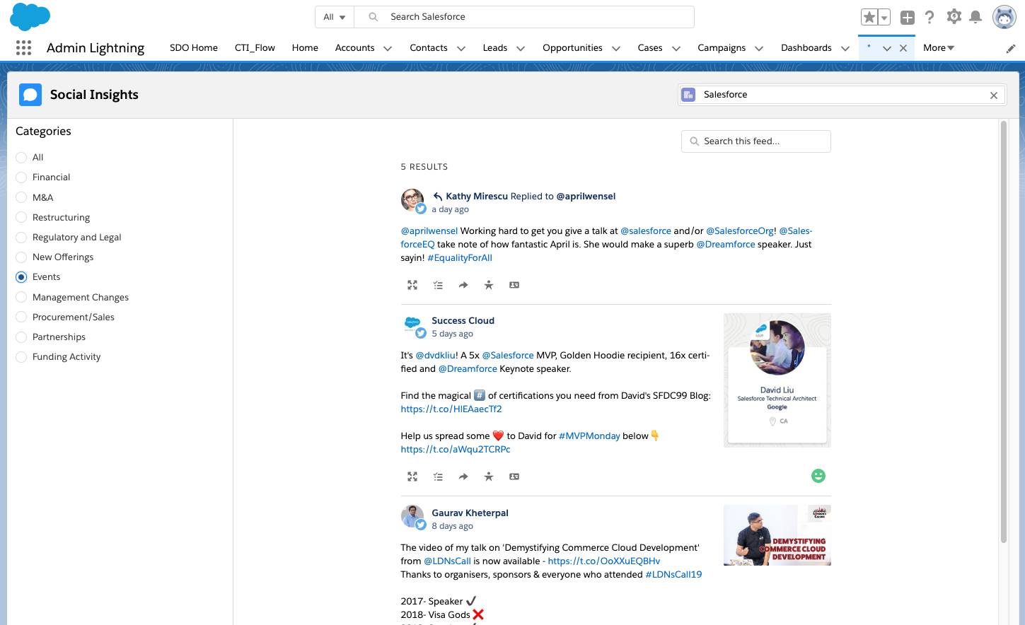Expand the Cases tab dropdown
This screenshot has width=1025, height=625.
coord(676,48)
